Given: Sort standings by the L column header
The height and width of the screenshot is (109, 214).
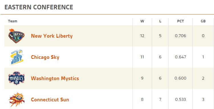Looking at the screenshot, I should (160, 21).
